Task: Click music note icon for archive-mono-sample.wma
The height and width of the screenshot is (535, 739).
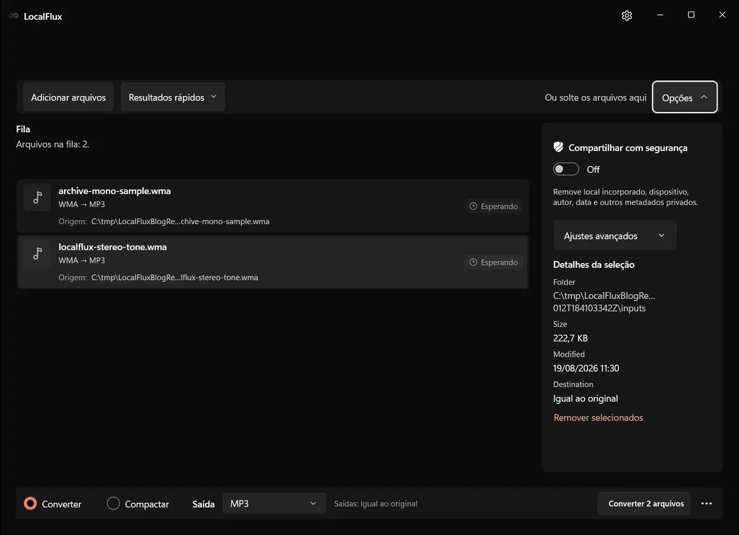Action: pos(38,197)
